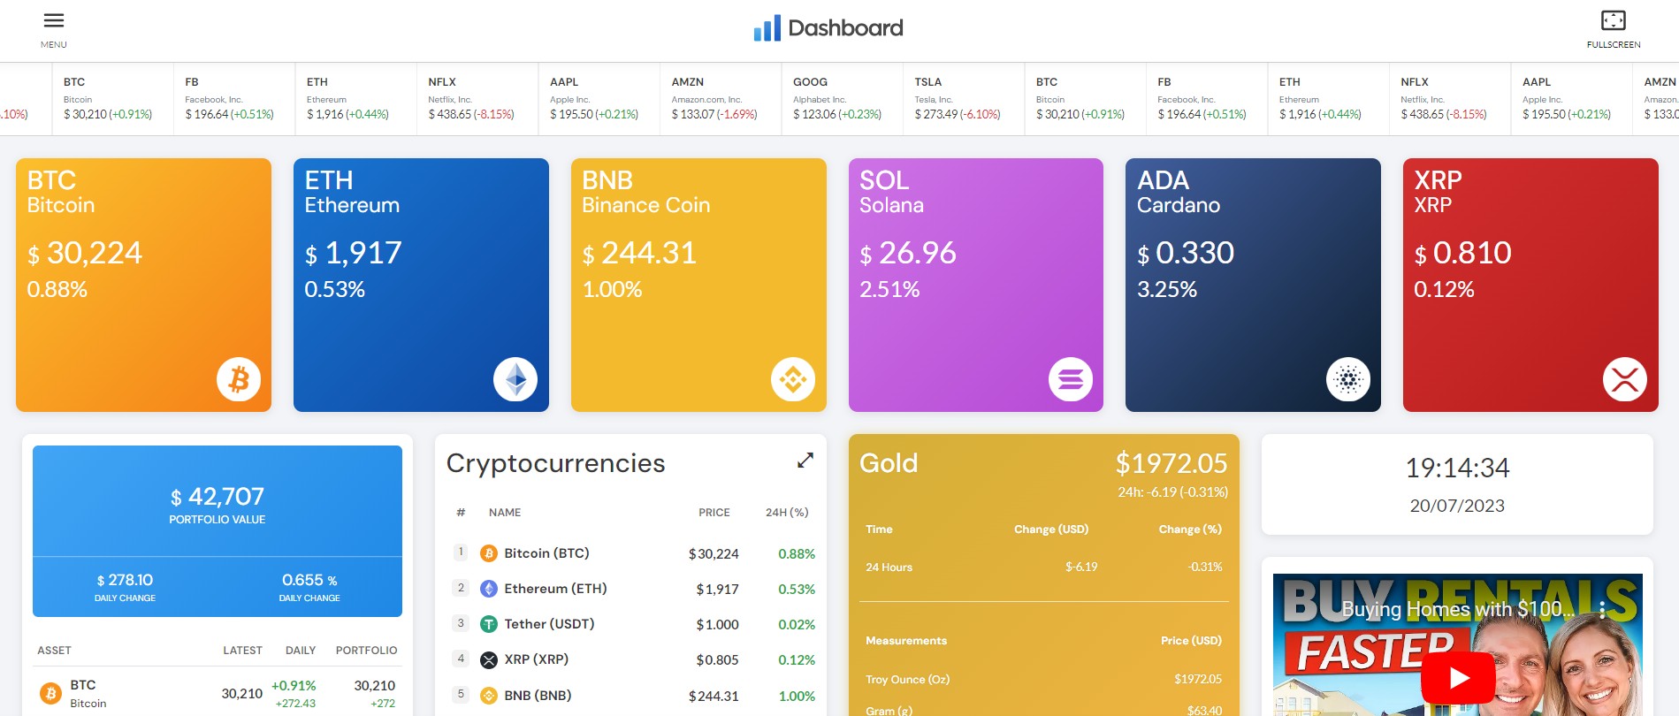Click the Gold panel title

point(889,463)
